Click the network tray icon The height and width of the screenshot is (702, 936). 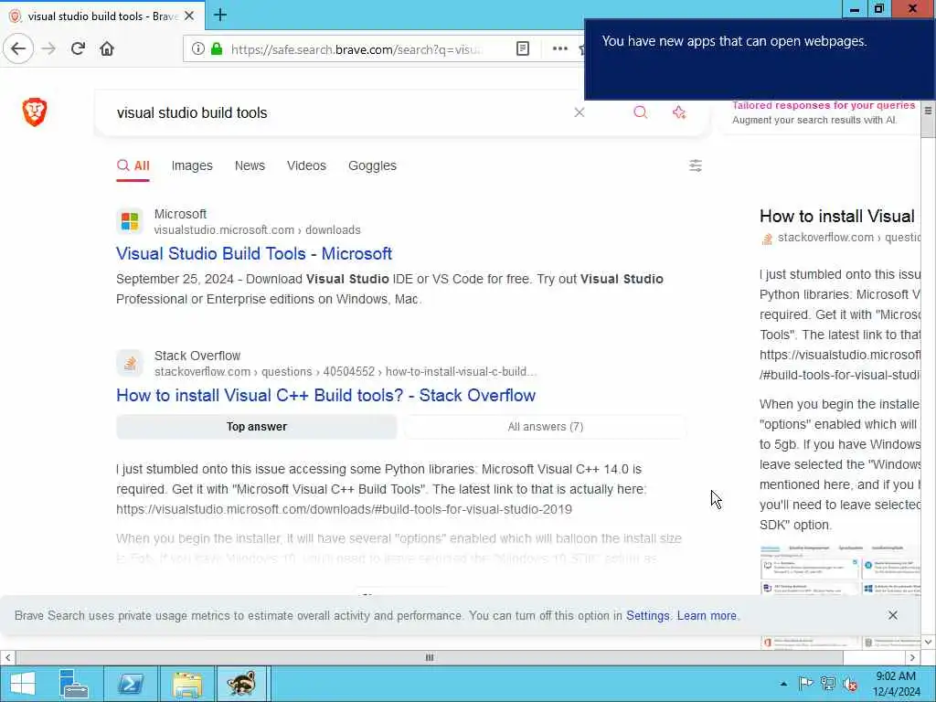pyautogui.click(x=828, y=684)
